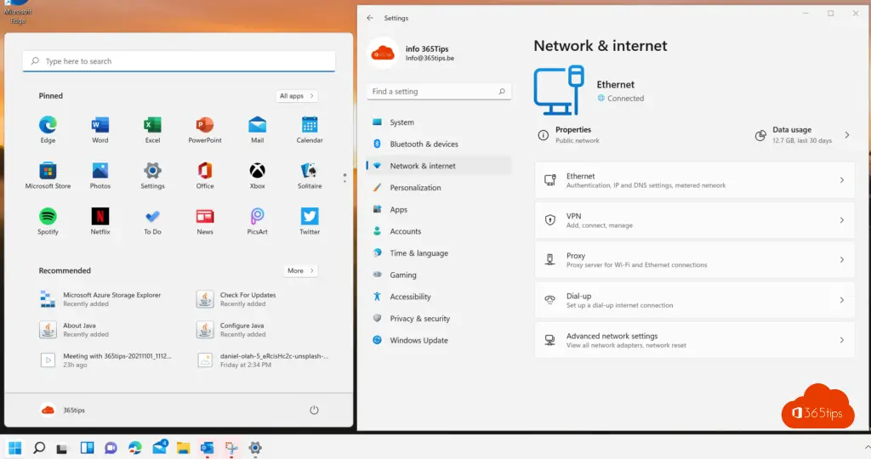Select System in Settings sidebar
The height and width of the screenshot is (459, 871).
point(439,122)
